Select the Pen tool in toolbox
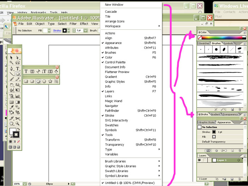Viewport: 248px width, 186px height. coord(11,69)
